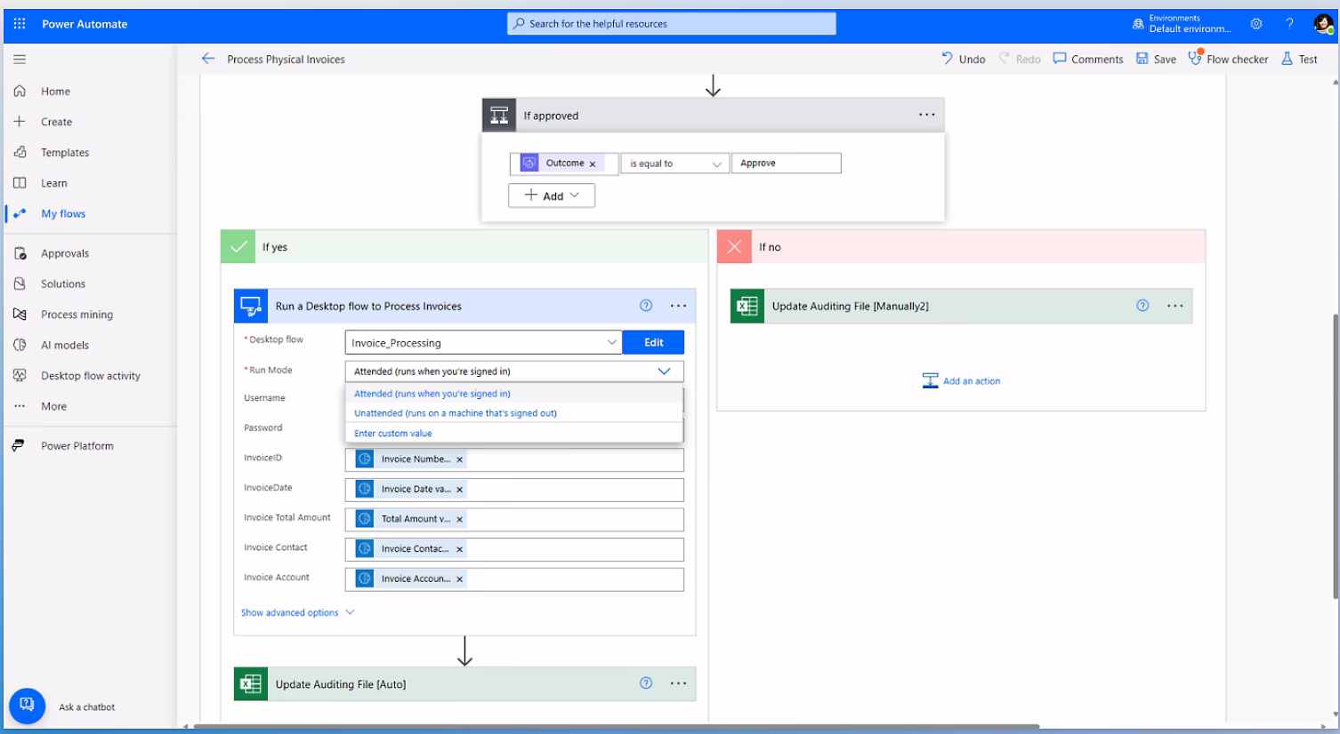Open the app launcher grid icon
The width and height of the screenshot is (1340, 734).
click(x=20, y=24)
